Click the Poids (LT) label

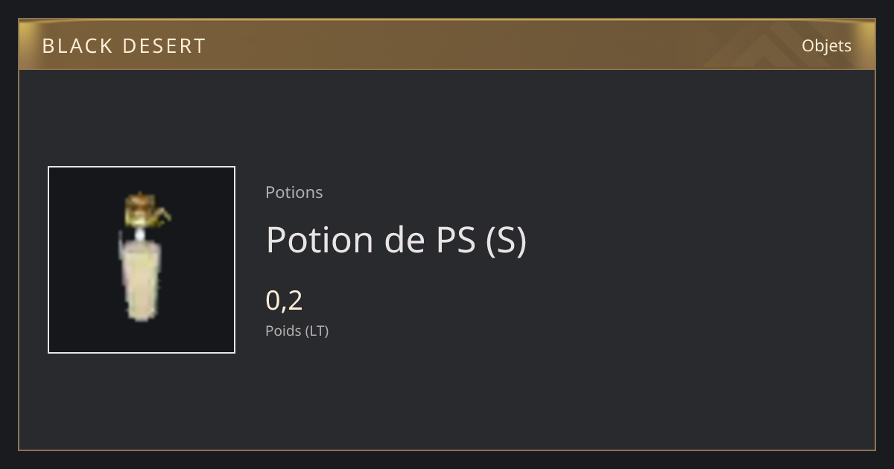(297, 331)
